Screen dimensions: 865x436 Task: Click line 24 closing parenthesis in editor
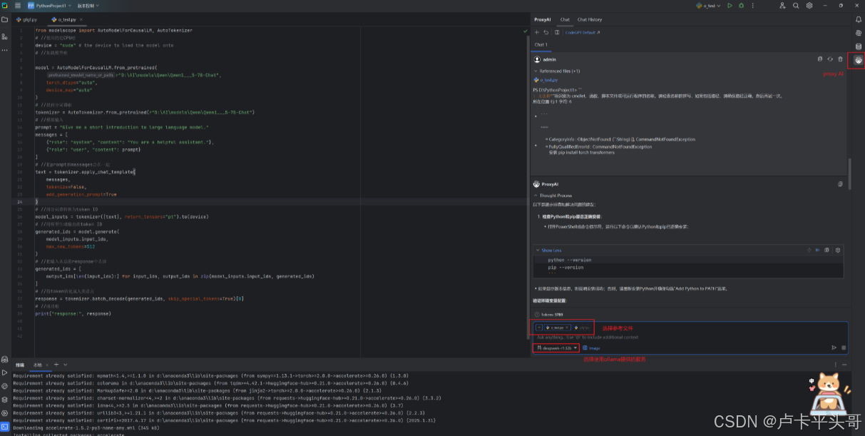point(36,202)
